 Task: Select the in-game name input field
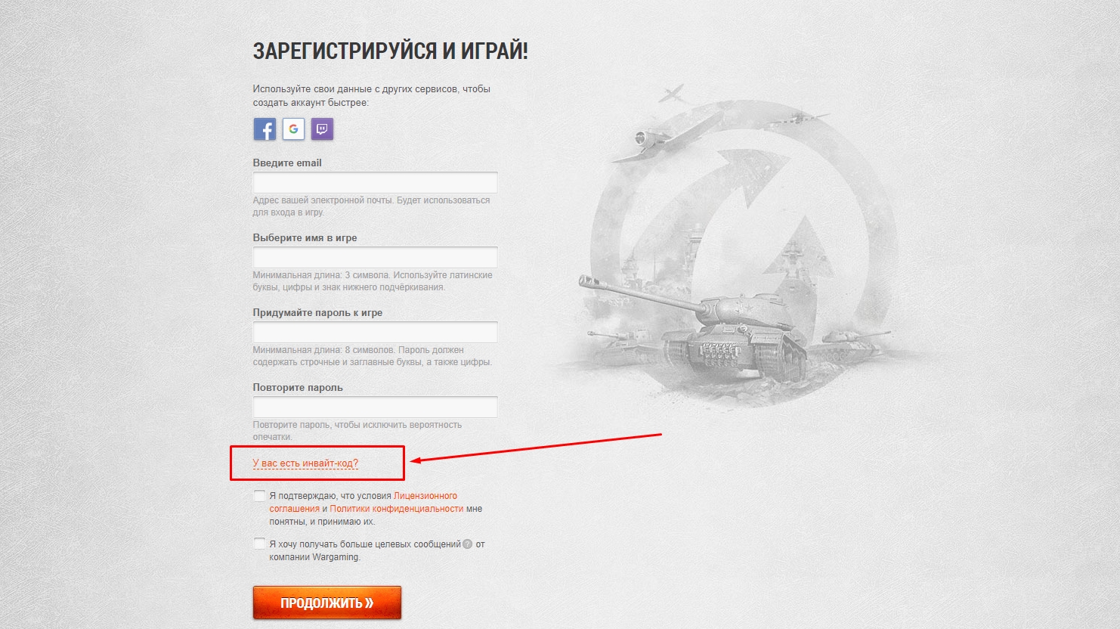coord(375,257)
